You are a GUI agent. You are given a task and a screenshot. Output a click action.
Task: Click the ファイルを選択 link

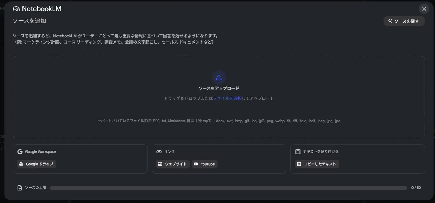227,98
